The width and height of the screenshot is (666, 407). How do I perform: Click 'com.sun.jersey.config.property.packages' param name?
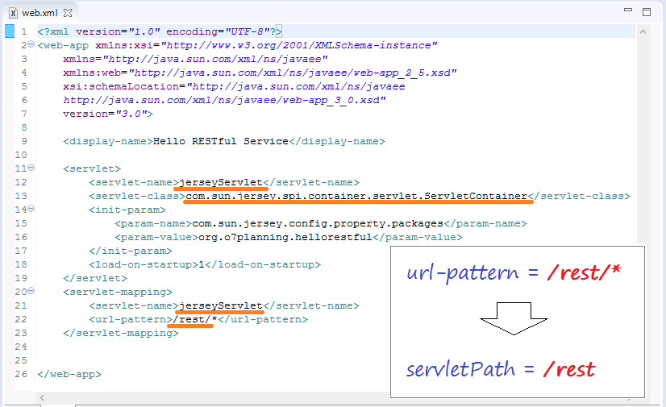(318, 224)
